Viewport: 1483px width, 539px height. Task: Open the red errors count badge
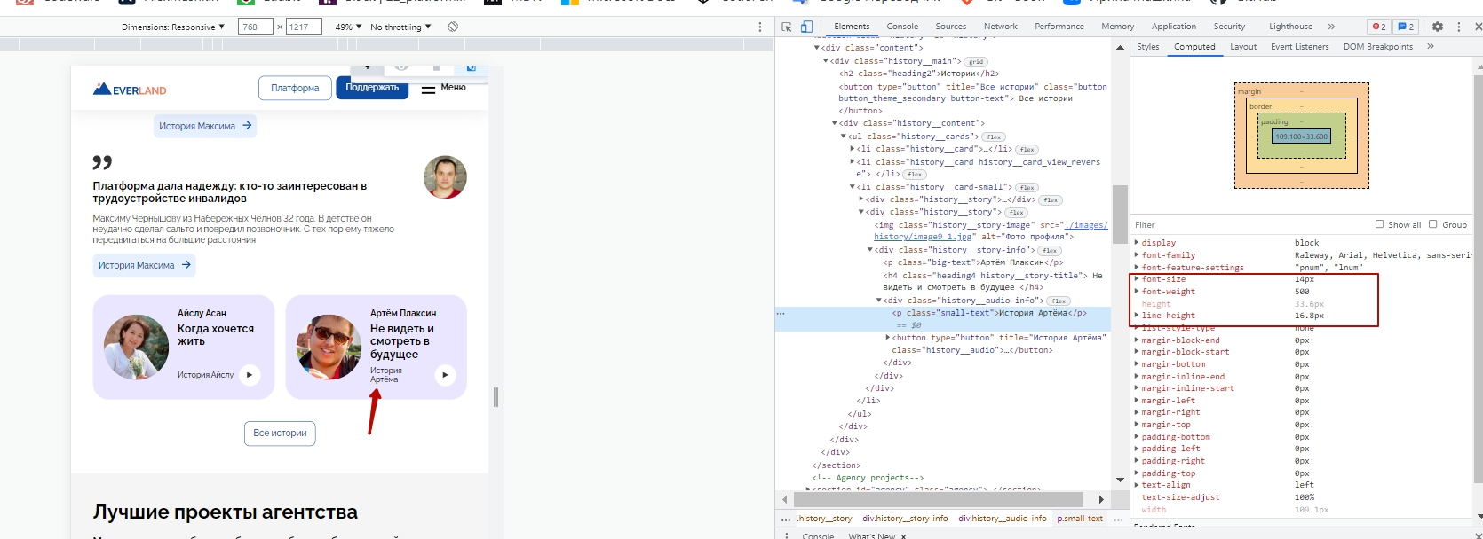click(x=1378, y=27)
